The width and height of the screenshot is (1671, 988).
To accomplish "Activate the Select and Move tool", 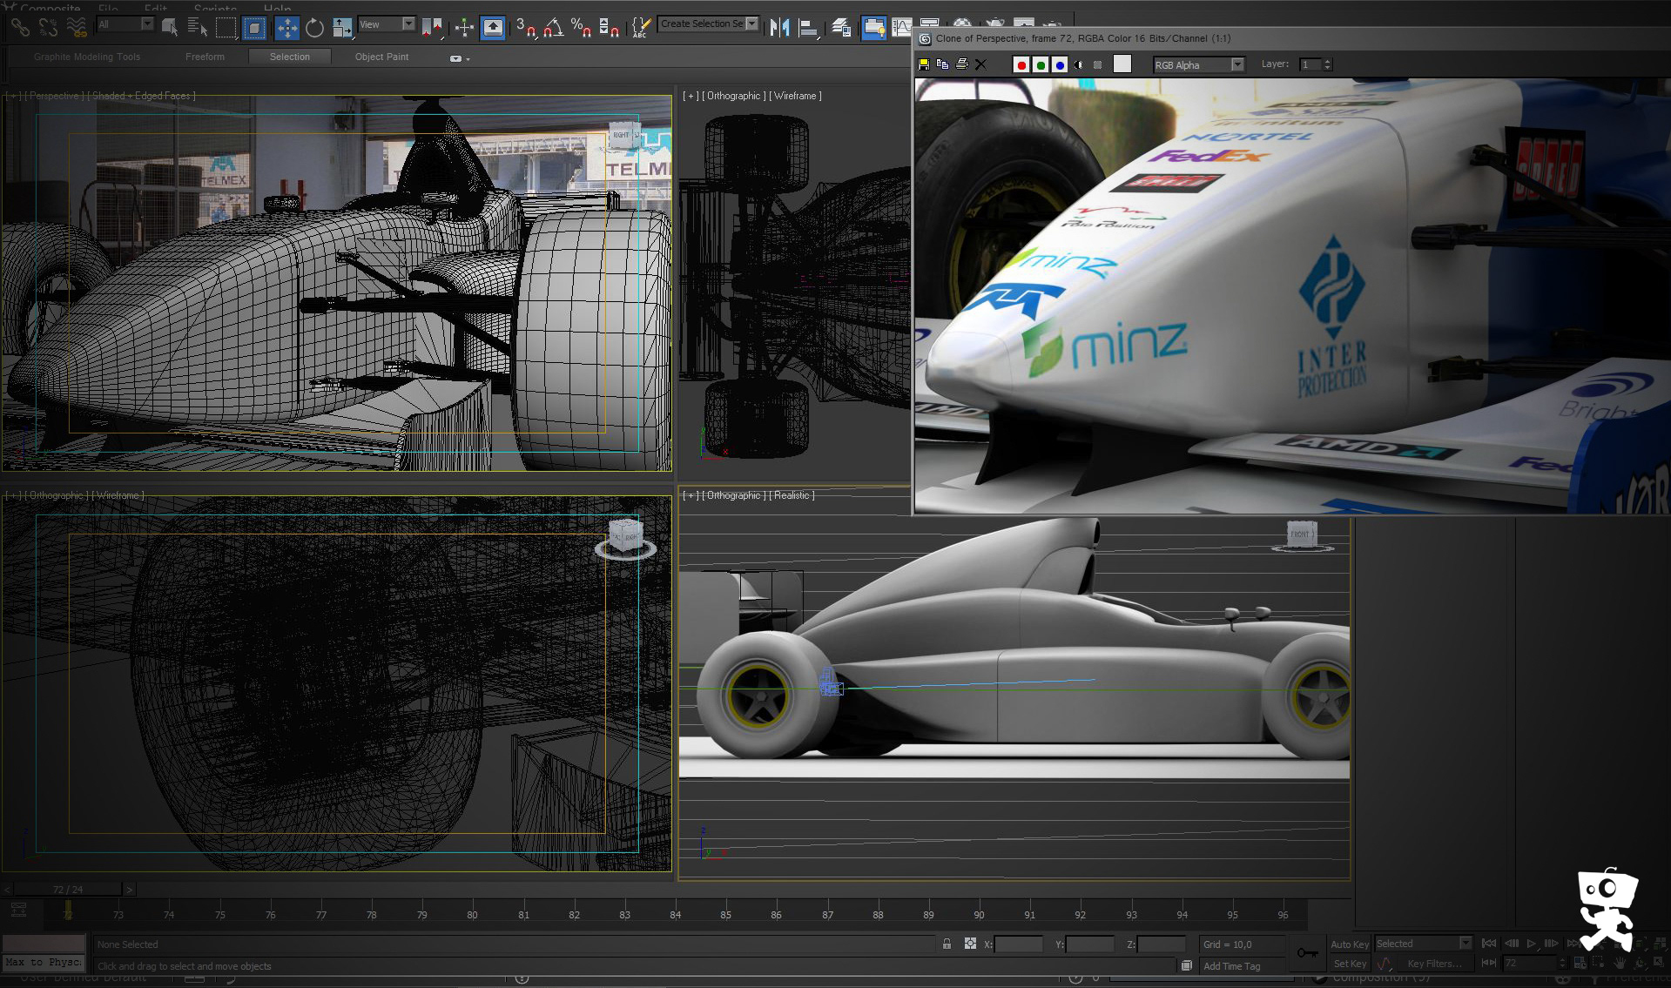I will coord(286,28).
